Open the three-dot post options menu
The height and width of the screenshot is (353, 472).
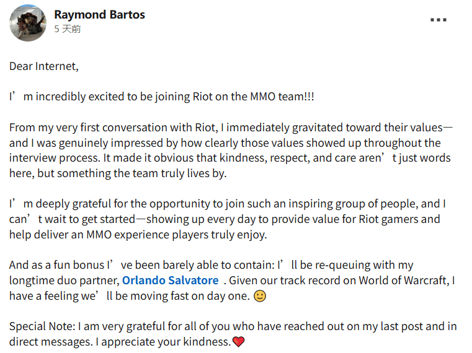pos(438,20)
